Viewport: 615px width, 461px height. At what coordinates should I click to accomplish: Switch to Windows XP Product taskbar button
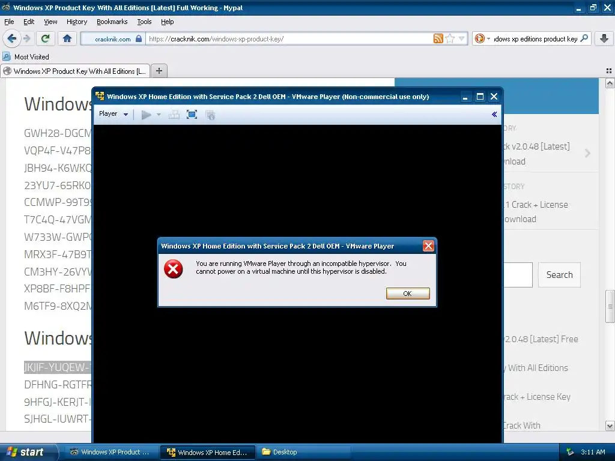[111, 452]
